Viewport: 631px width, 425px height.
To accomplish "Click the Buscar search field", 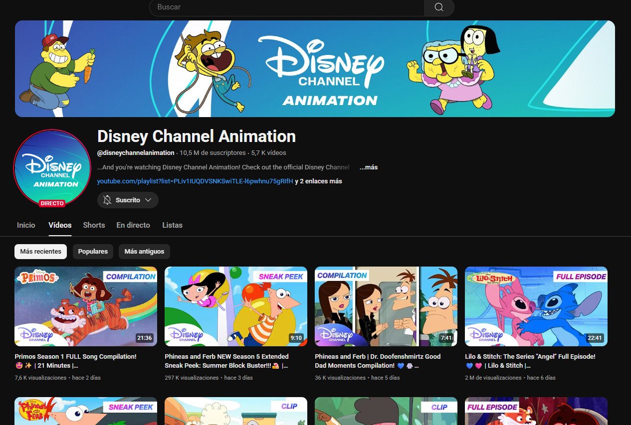I will click(287, 7).
